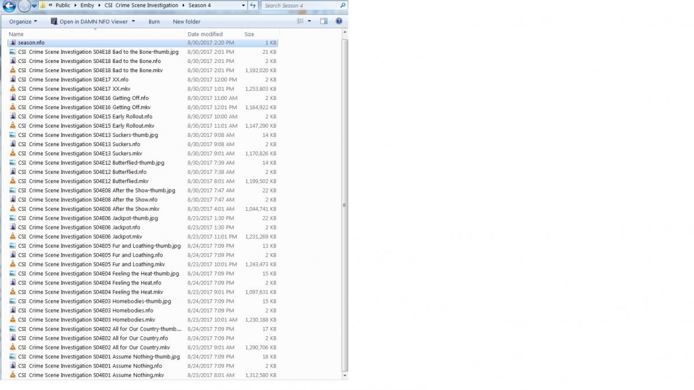Select the file S04E01 Assume Nothing.mkv

tap(91, 376)
